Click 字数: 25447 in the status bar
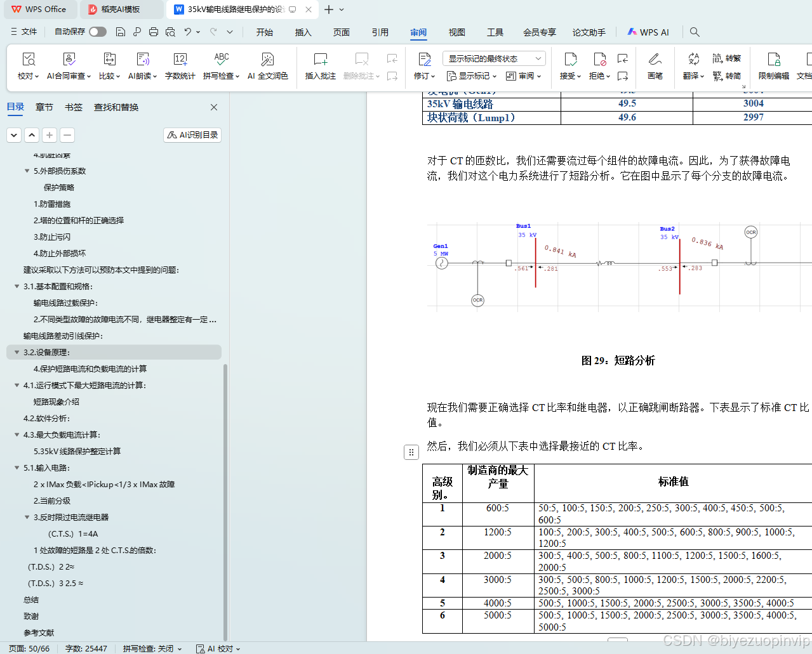This screenshot has height=654, width=812. [x=86, y=648]
